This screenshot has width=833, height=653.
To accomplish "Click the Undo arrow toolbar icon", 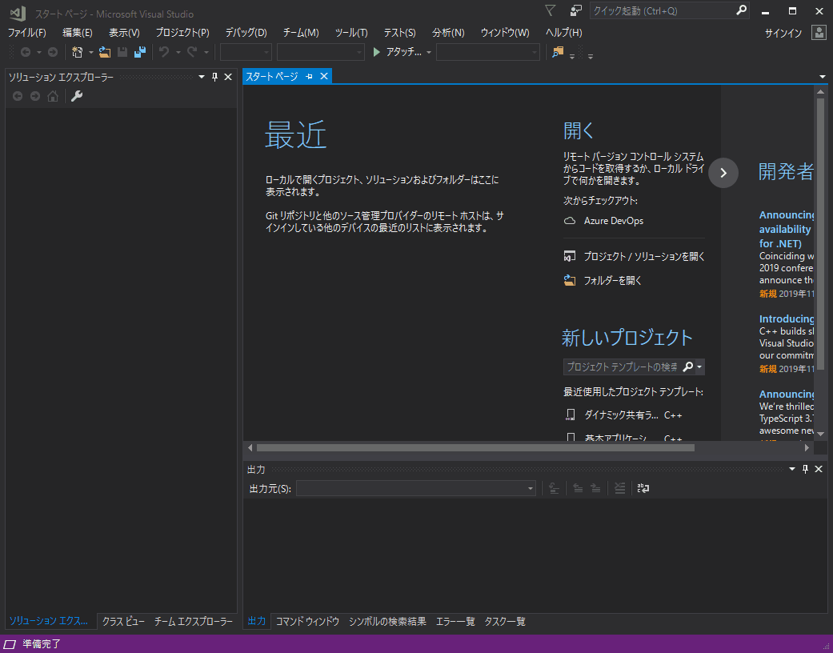I will click(164, 52).
